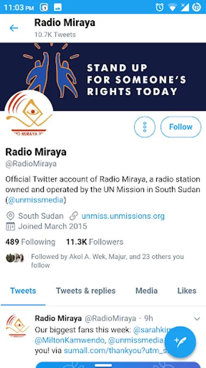Switch to the Media tab
This screenshot has width=206, height=368.
pyautogui.click(x=147, y=291)
